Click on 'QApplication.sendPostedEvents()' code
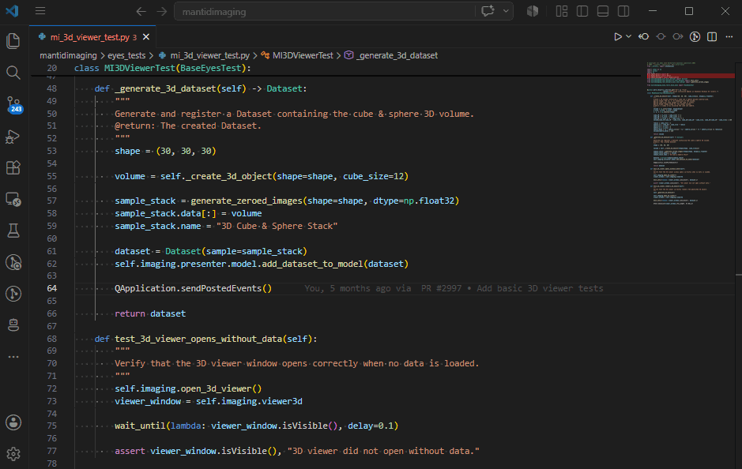Viewport: 742px width, 469px height. 193,288
